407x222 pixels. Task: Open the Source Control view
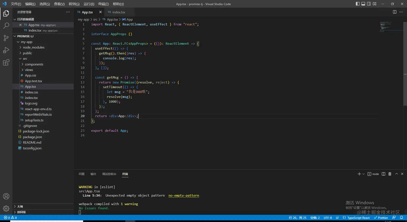pos(6,38)
